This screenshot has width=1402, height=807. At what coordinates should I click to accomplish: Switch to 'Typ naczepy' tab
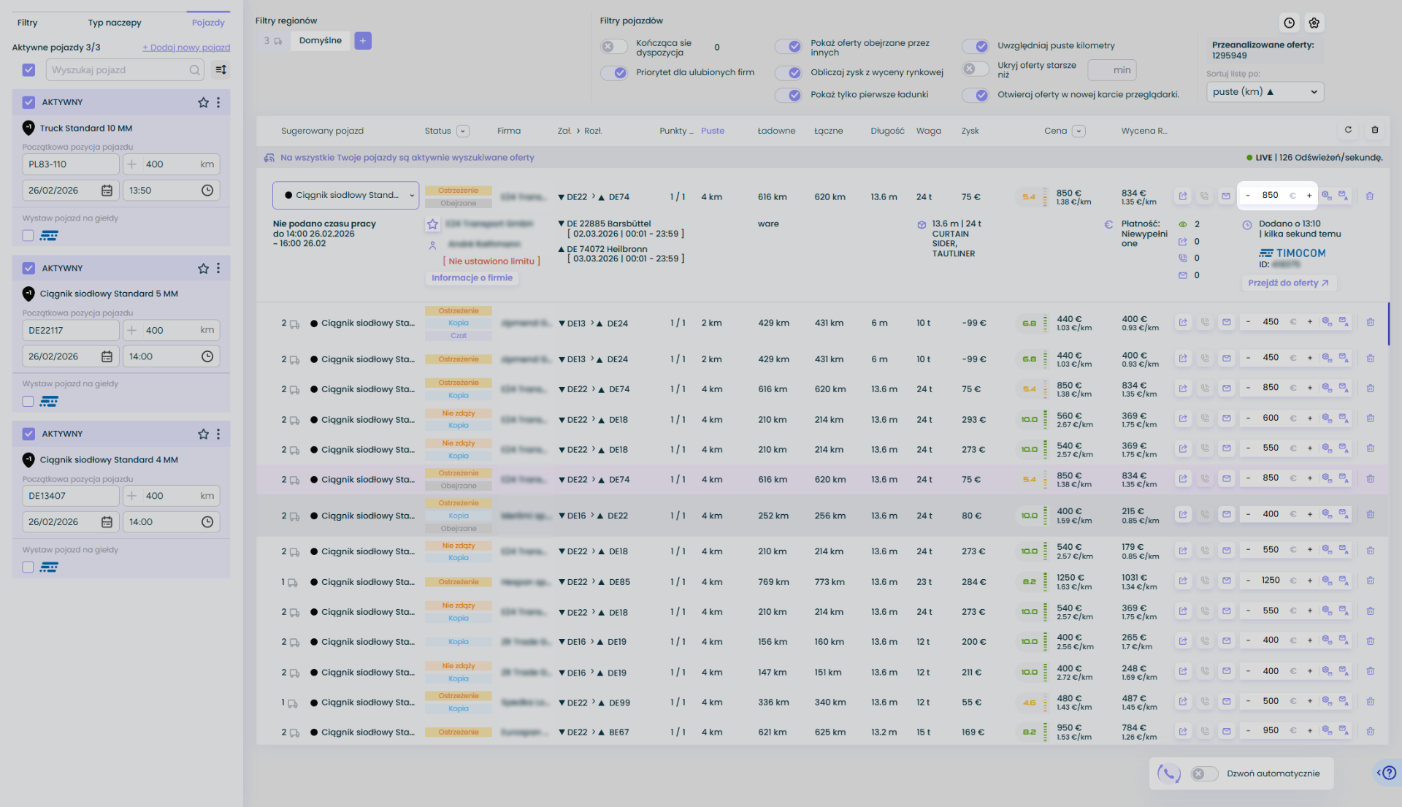[115, 23]
